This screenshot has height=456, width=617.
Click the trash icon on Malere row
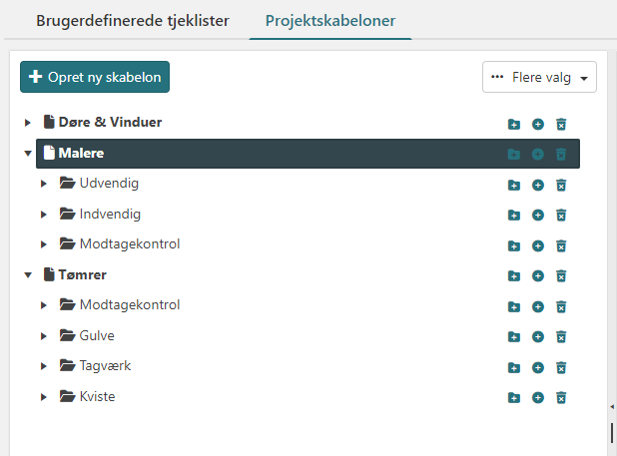coord(561,154)
